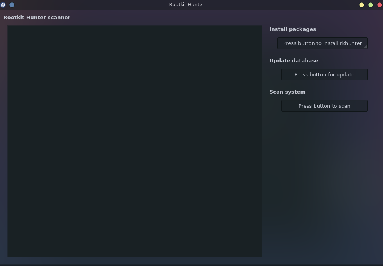The width and height of the screenshot is (383, 266).
Task: Maximize window with the green button
Action: 370,5
